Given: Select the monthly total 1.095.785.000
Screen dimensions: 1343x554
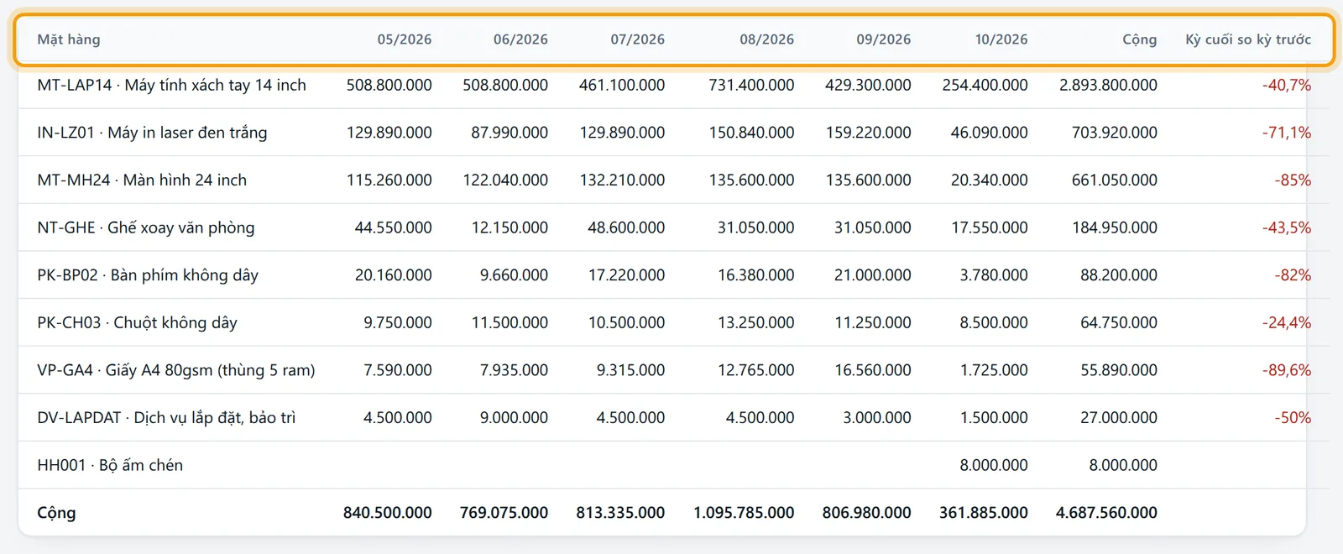Looking at the screenshot, I should 744,513.
